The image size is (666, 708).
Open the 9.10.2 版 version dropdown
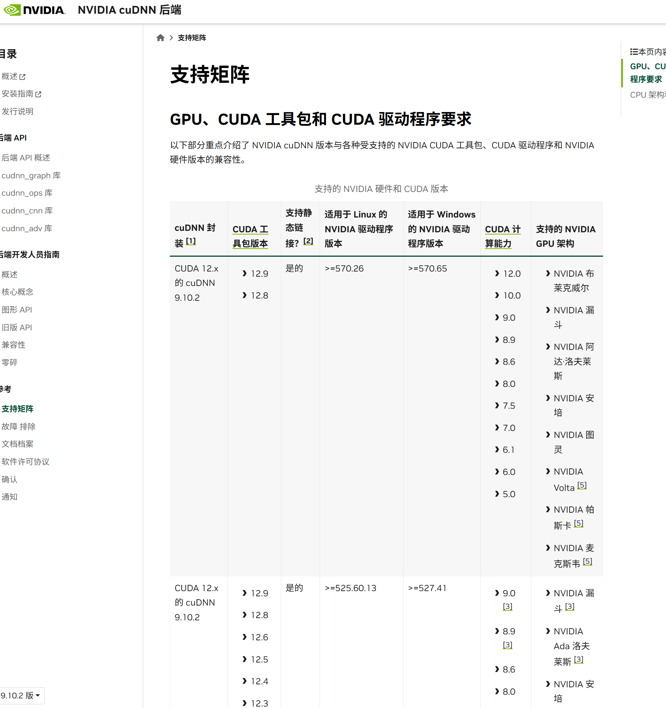coord(21,695)
